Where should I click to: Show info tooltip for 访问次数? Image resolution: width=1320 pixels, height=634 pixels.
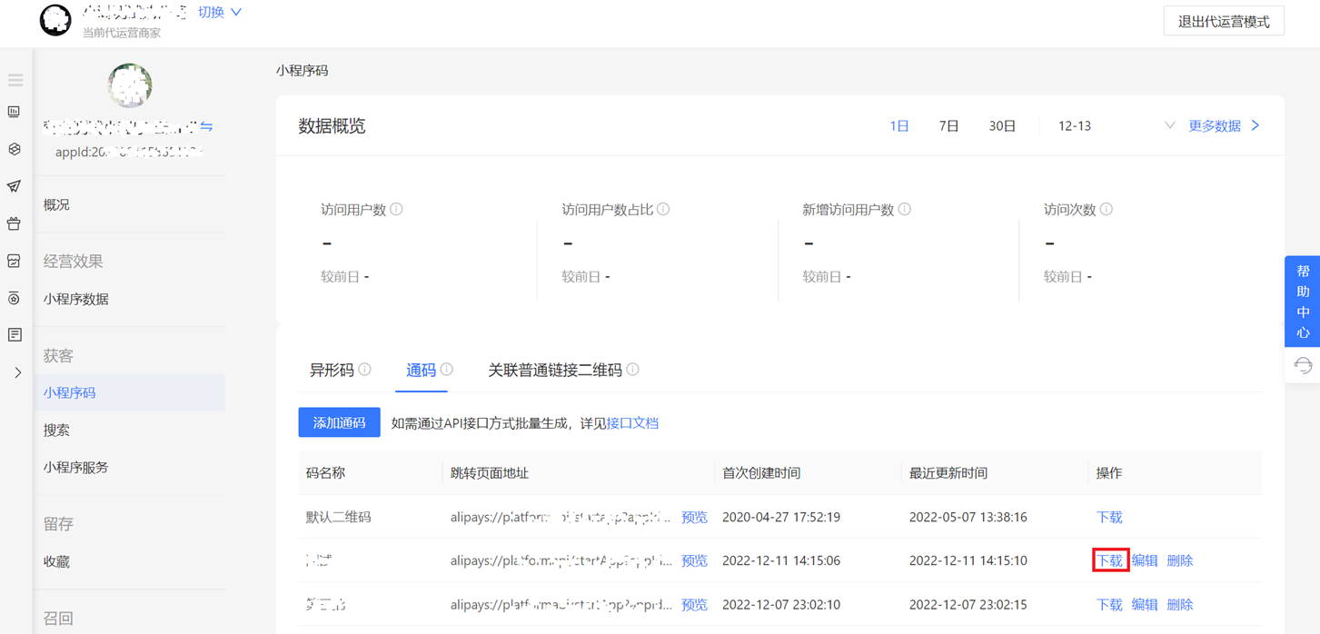1107,209
